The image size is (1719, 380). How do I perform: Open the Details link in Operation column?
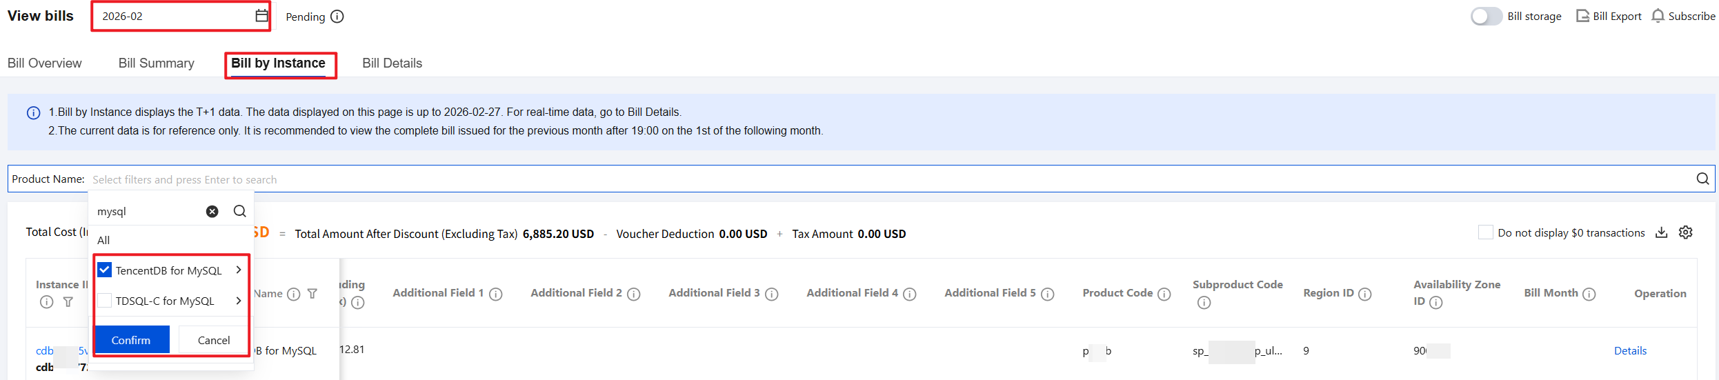[1630, 351]
